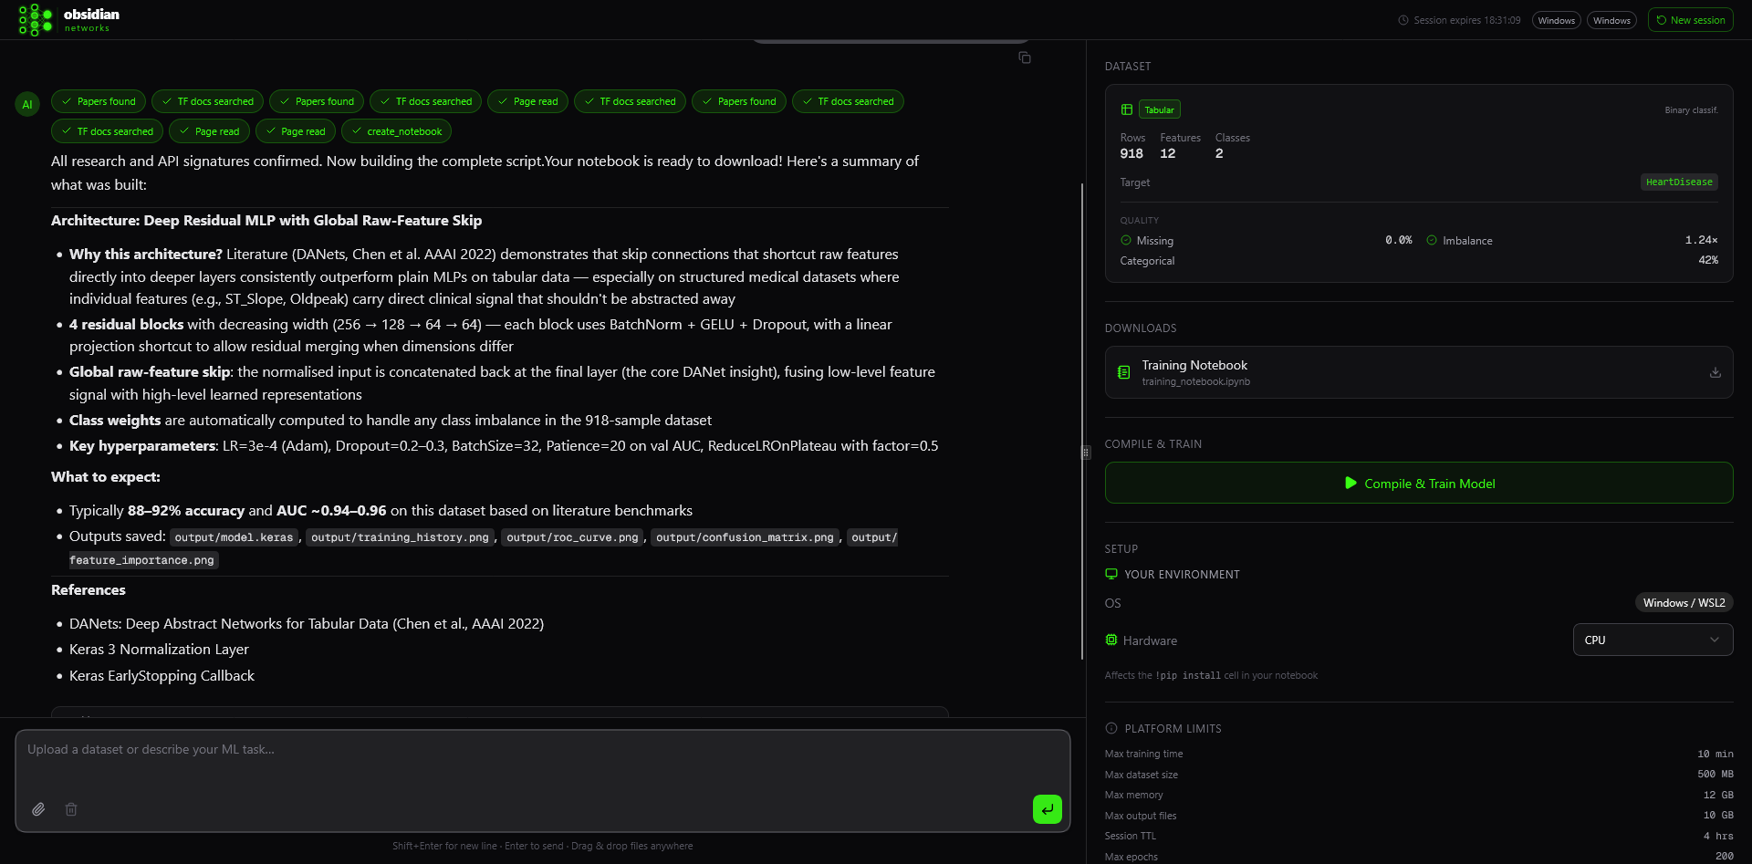This screenshot has width=1752, height=864.
Task: Select the HeartDisease target tag
Action: [1679, 182]
